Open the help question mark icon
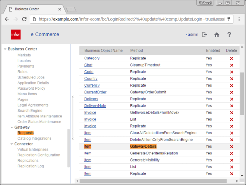 click(x=229, y=35)
